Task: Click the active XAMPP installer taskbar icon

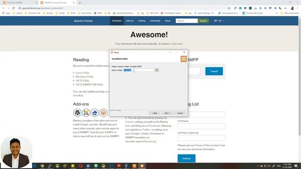Action: [x=142, y=166]
